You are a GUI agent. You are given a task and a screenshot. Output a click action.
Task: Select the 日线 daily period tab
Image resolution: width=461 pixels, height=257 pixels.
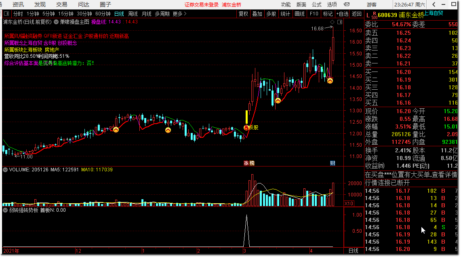coord(119,14)
